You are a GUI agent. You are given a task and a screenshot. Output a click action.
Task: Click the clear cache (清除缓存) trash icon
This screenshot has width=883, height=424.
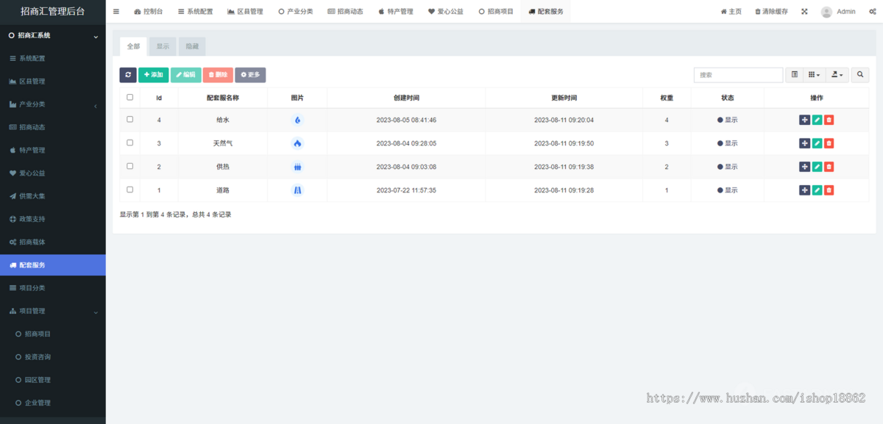[x=771, y=11]
